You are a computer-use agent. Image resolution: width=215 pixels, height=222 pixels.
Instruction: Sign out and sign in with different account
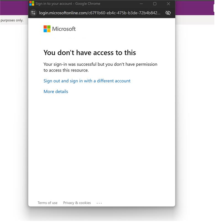point(87,81)
